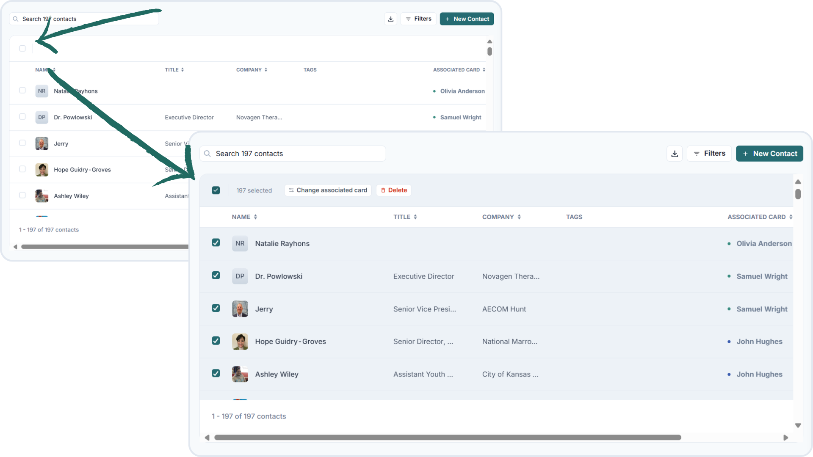The image size is (813, 457).
Task: Click the back panel scroll-left arrow
Action: (x=15, y=247)
